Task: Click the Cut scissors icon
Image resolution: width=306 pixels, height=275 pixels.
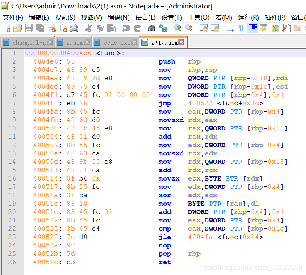Action: pyautogui.click(x=89, y=28)
